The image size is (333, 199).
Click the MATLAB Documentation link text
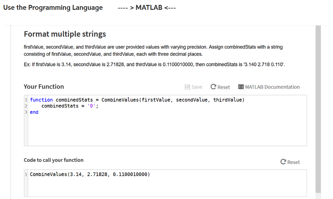click(272, 87)
